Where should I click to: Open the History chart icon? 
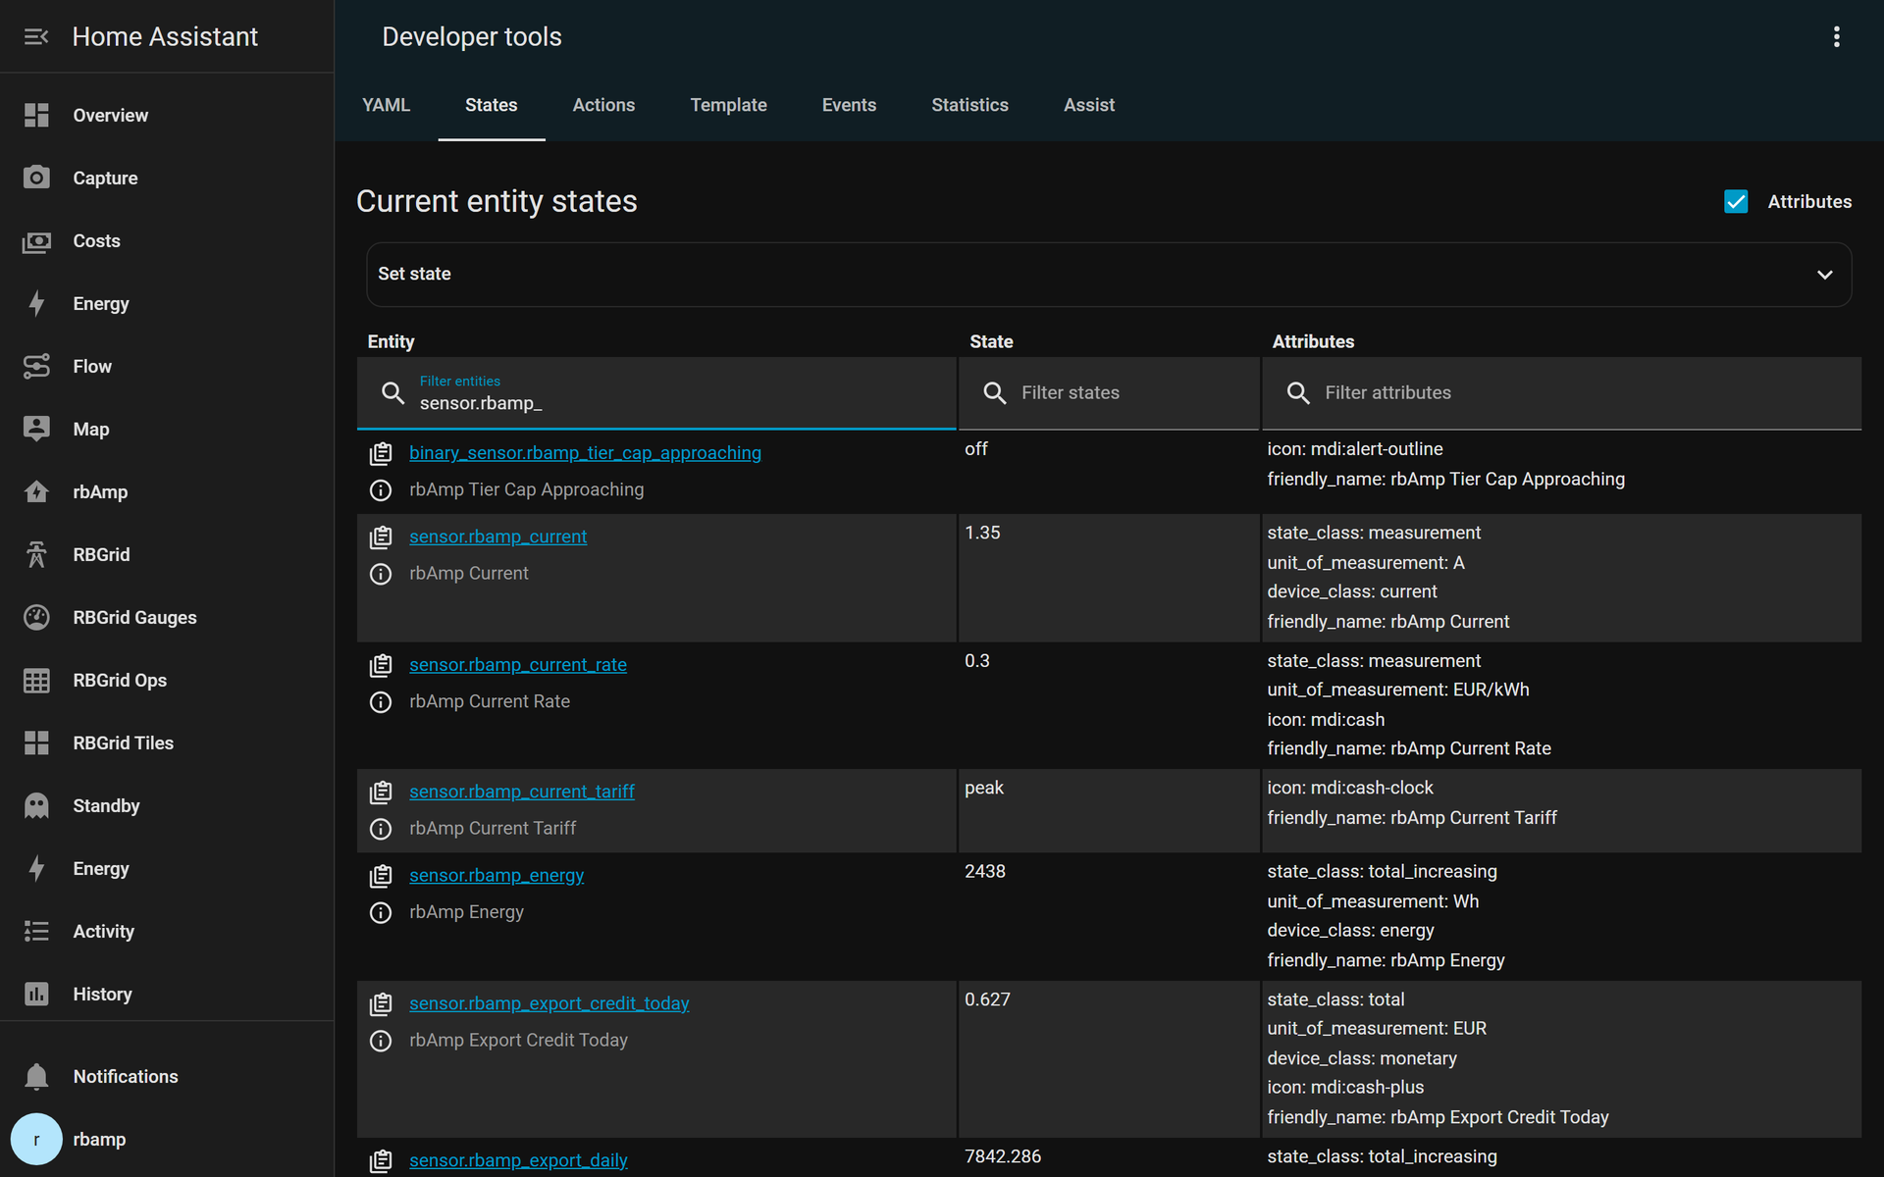click(x=36, y=994)
